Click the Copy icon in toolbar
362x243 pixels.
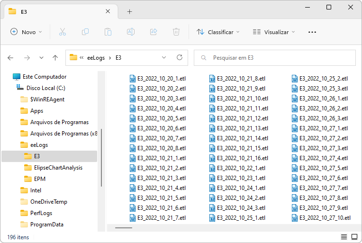click(x=85, y=32)
